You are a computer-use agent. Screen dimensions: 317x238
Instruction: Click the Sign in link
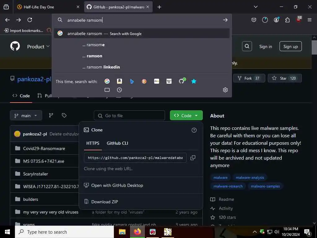tap(266, 46)
